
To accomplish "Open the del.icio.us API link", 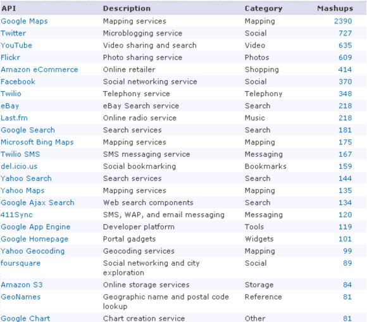I will coord(19,166).
